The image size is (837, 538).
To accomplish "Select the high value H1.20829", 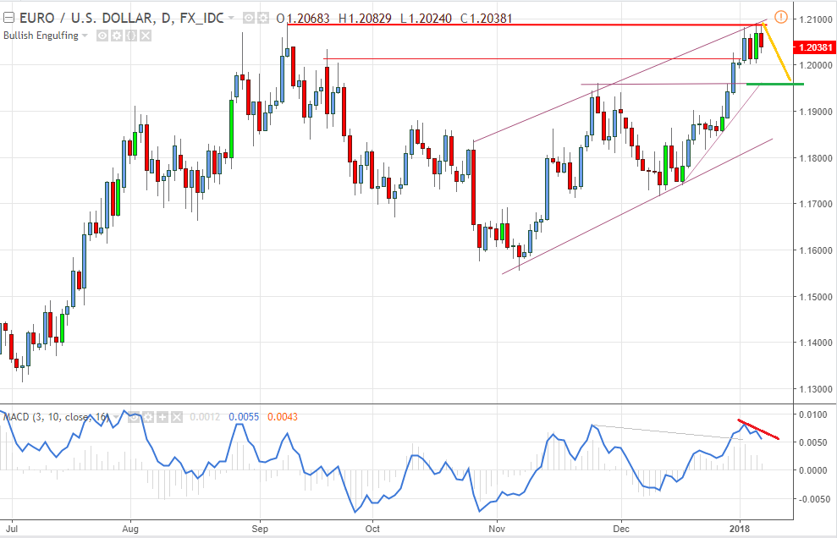I will (x=365, y=18).
